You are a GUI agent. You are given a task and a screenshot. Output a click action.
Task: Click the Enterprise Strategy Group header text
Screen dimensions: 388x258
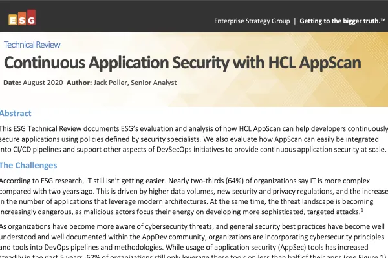pyautogui.click(x=251, y=21)
